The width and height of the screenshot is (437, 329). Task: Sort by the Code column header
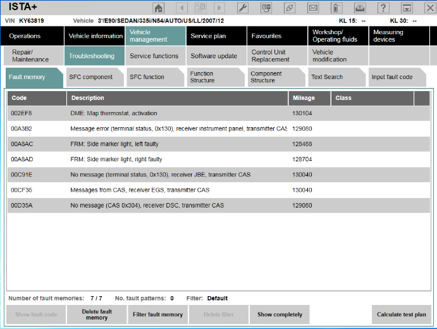coord(37,98)
